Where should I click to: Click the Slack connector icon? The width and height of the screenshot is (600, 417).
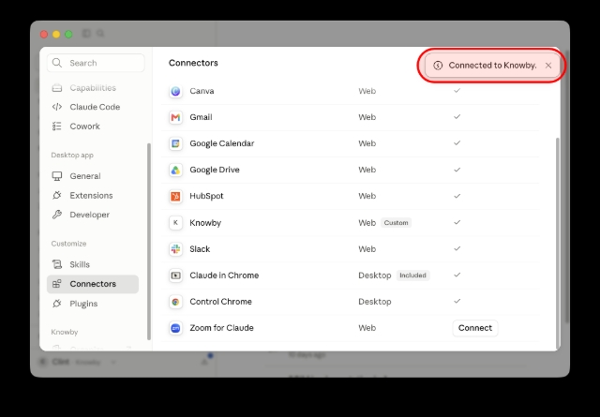(x=175, y=249)
